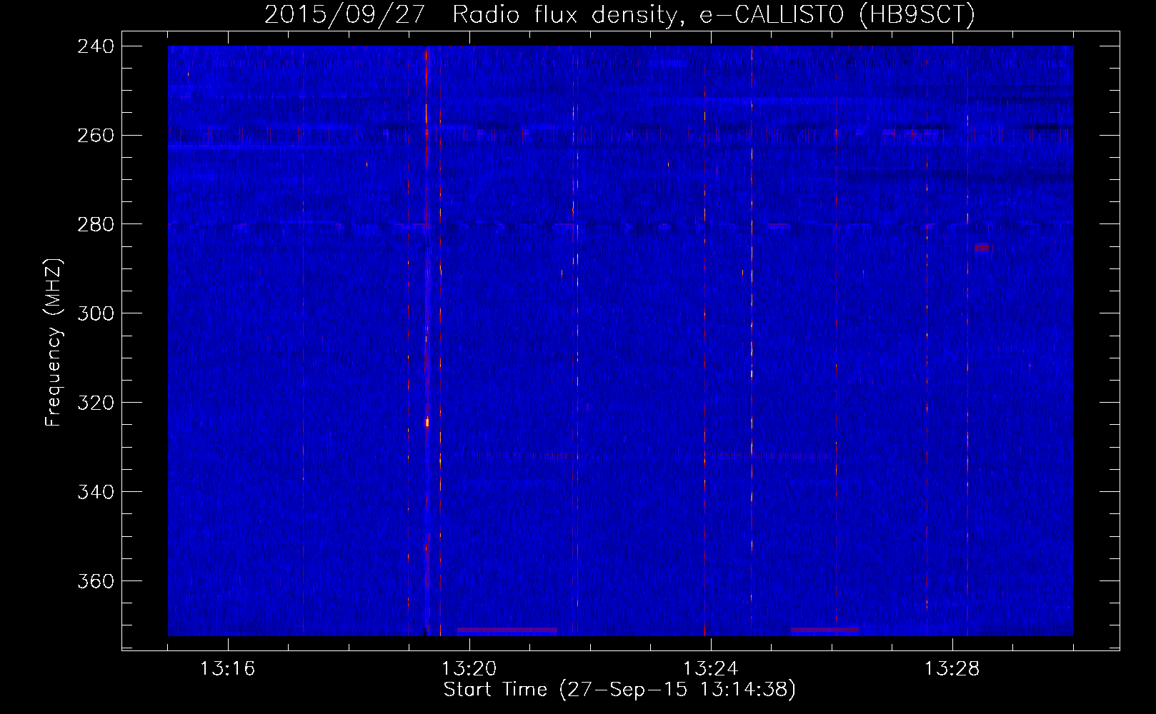Click the 'Frequency (MHZ)' axis label
This screenshot has height=714, width=1156.
point(54,343)
